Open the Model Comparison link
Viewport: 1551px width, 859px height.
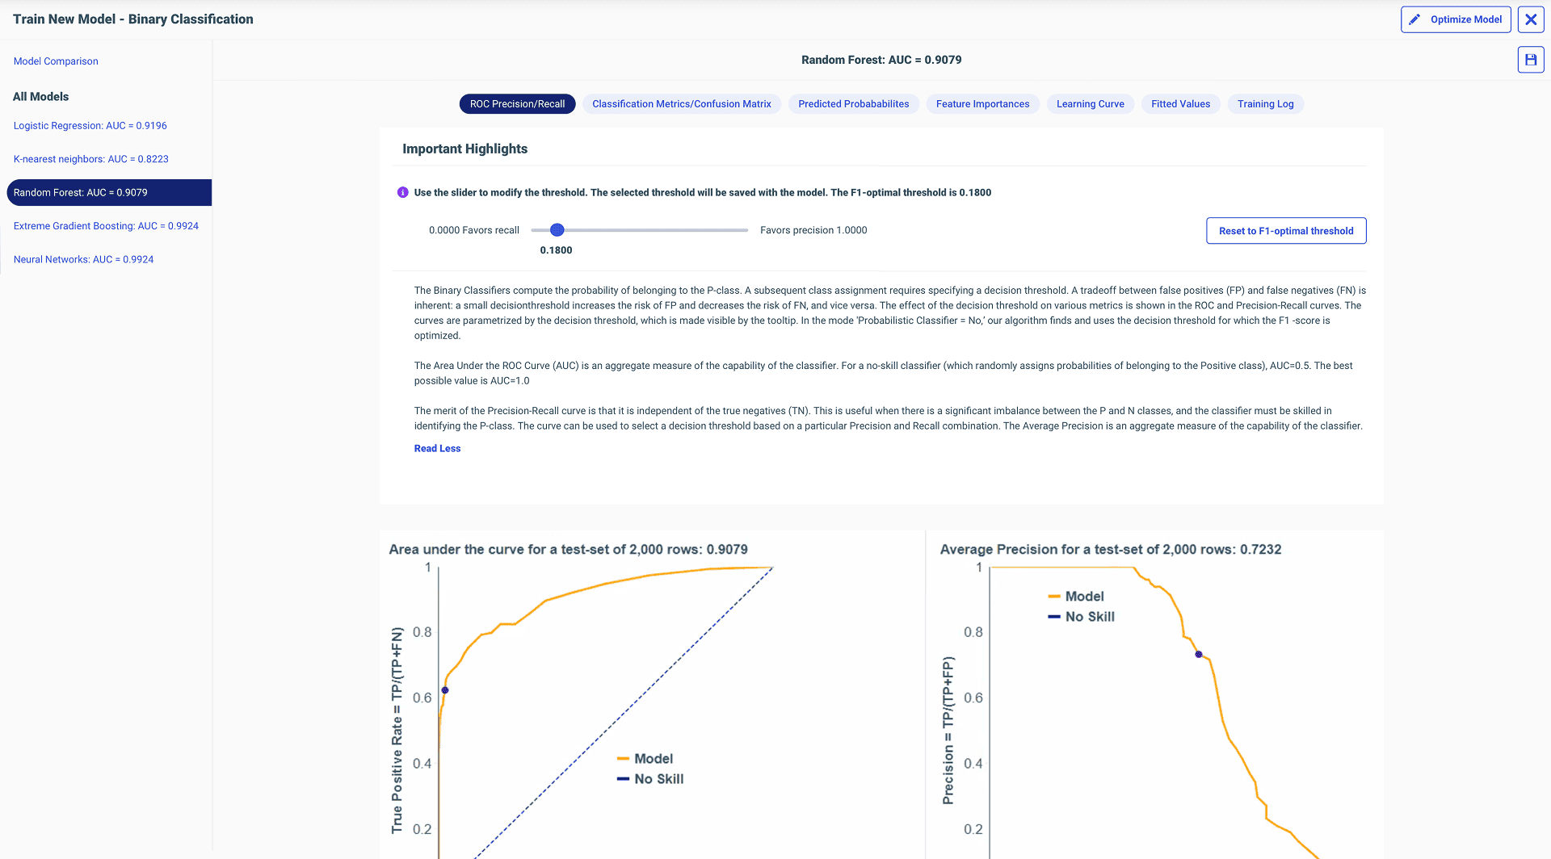(56, 61)
